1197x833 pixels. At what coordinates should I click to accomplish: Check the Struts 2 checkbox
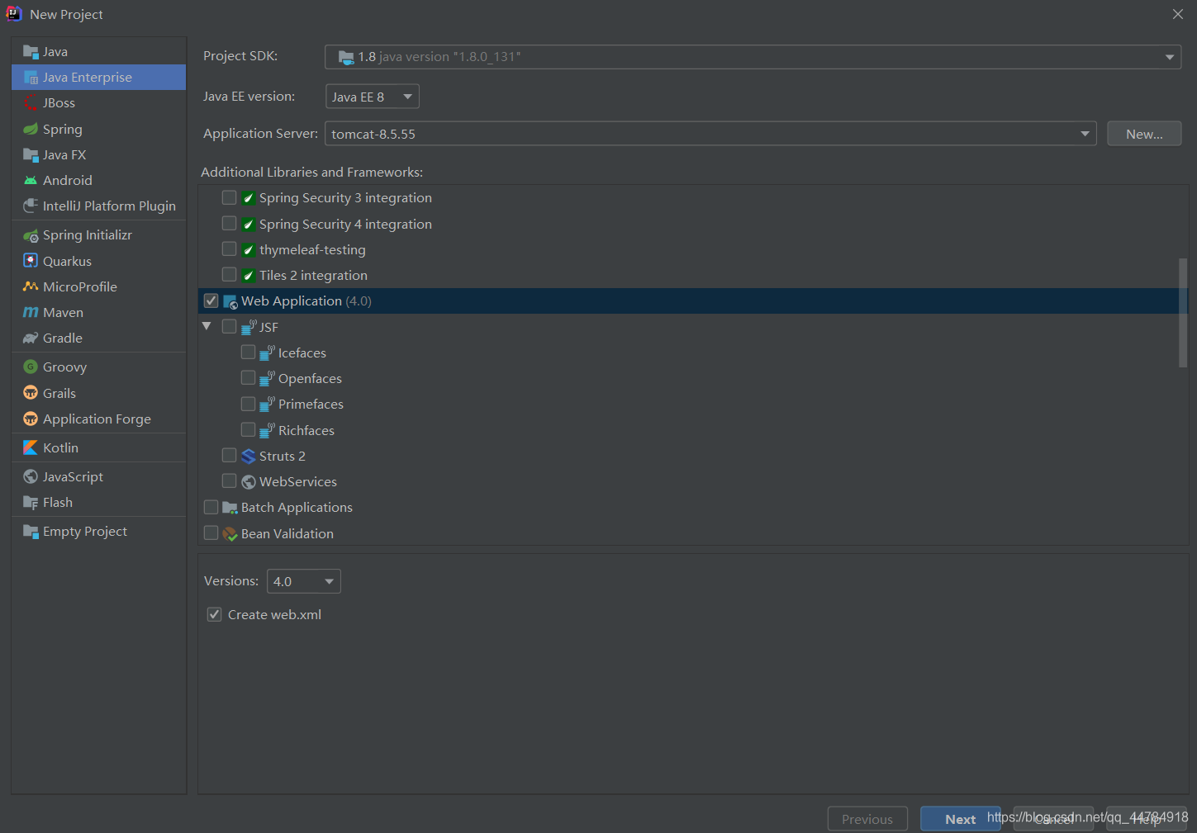[x=230, y=456]
